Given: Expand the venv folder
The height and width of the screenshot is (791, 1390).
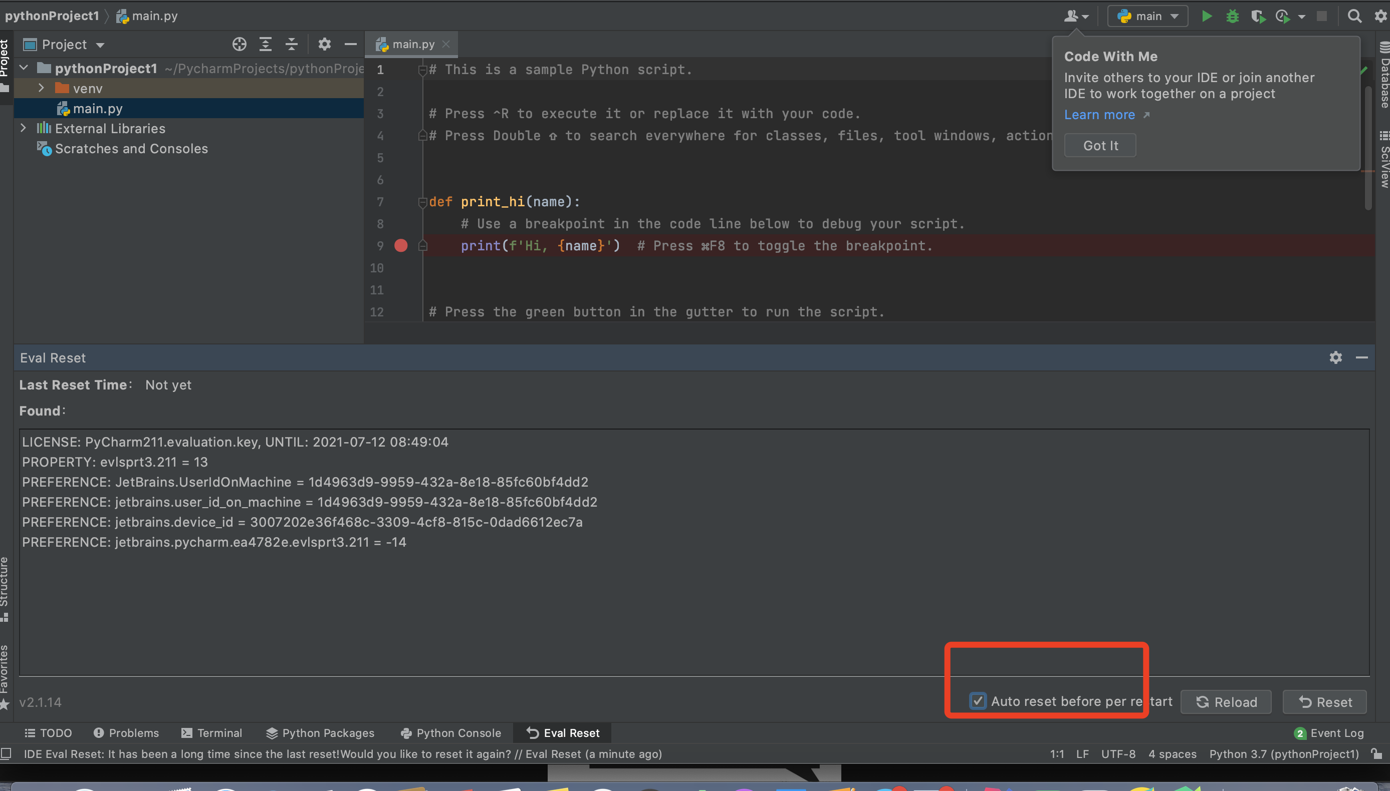Looking at the screenshot, I should [x=41, y=88].
